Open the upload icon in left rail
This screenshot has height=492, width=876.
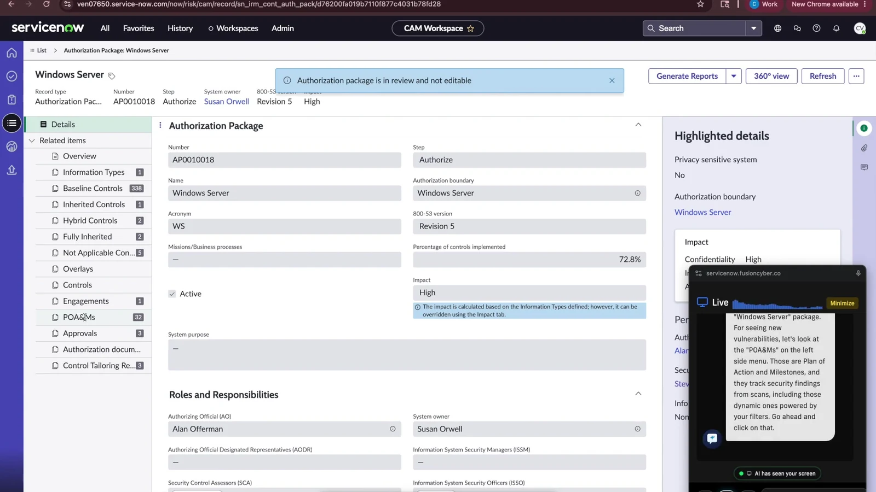click(x=11, y=170)
